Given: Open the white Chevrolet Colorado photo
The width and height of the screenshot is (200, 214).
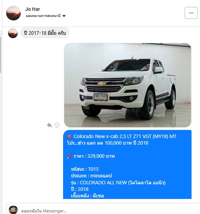Looking at the screenshot, I should 128,85.
